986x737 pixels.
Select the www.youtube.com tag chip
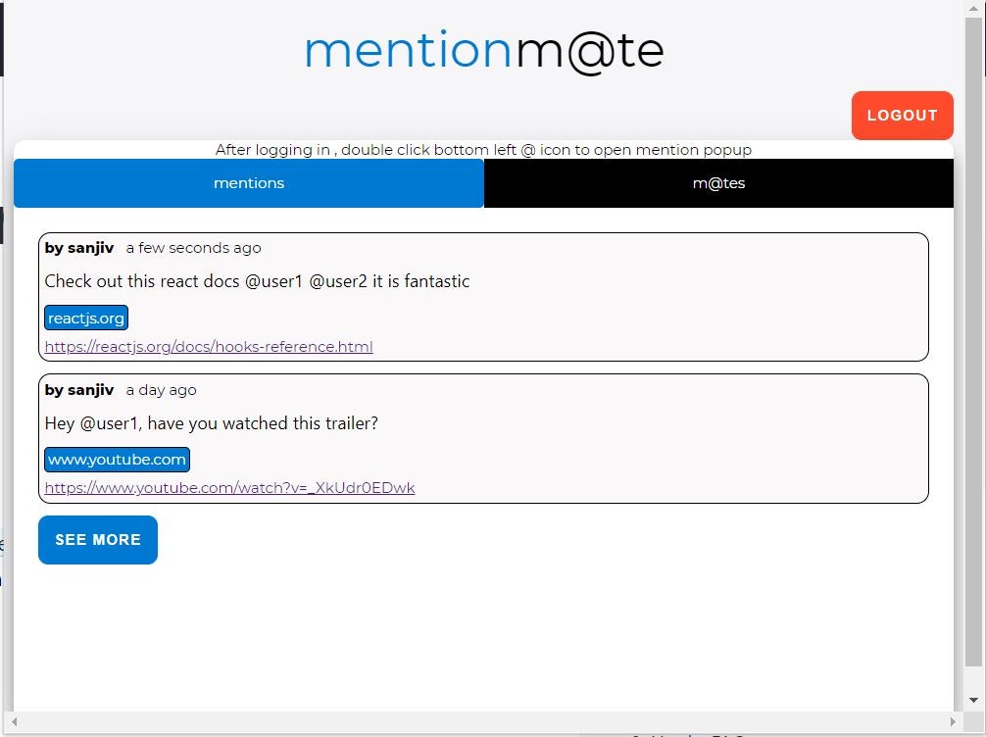pos(117,459)
